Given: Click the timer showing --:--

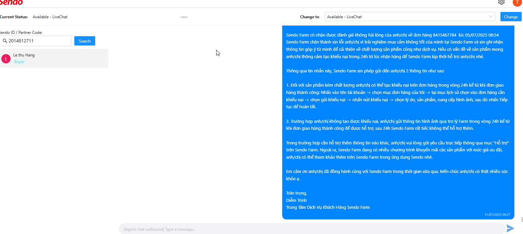Looking at the screenshot, I should [x=184, y=17].
